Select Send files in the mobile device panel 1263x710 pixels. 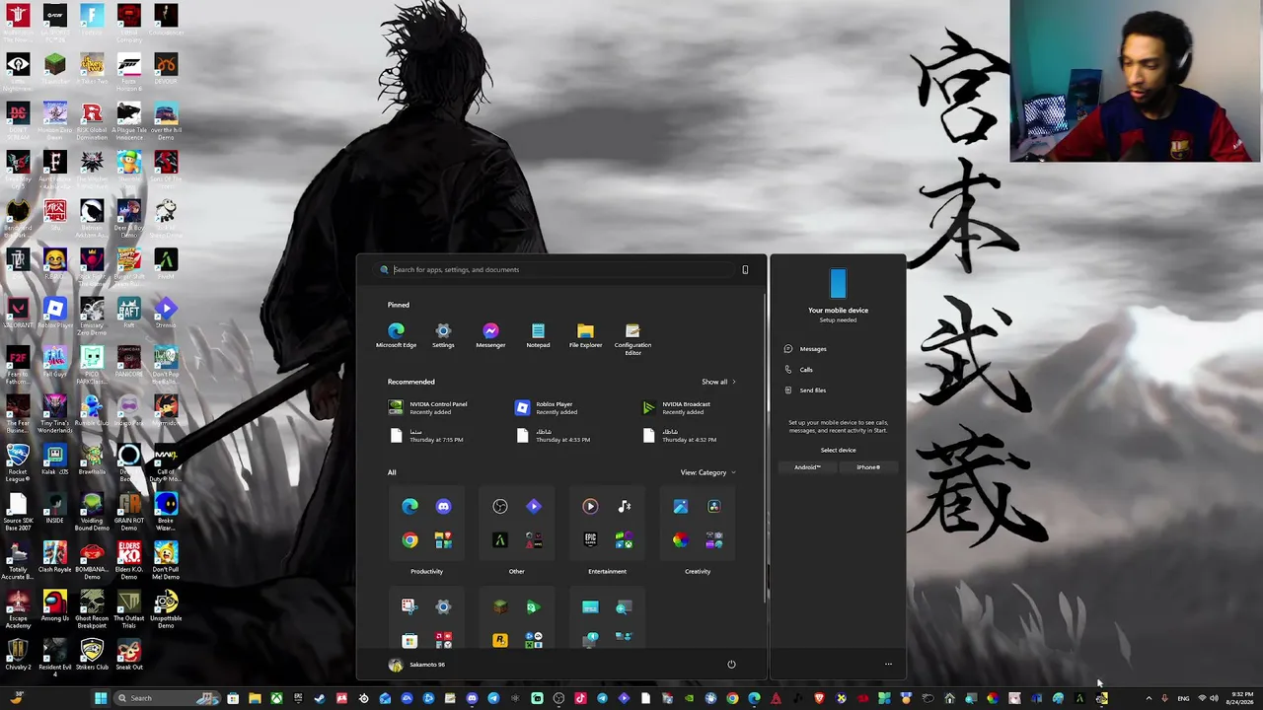pyautogui.click(x=805, y=390)
